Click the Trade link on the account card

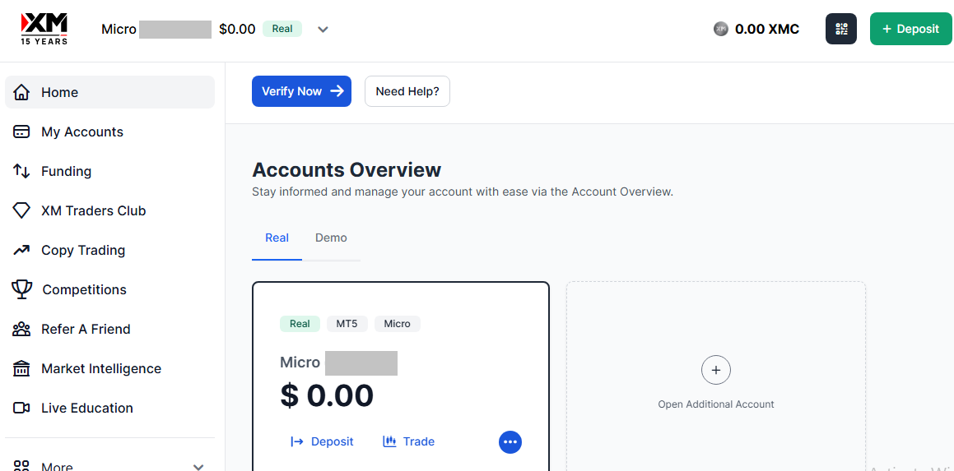pos(409,441)
